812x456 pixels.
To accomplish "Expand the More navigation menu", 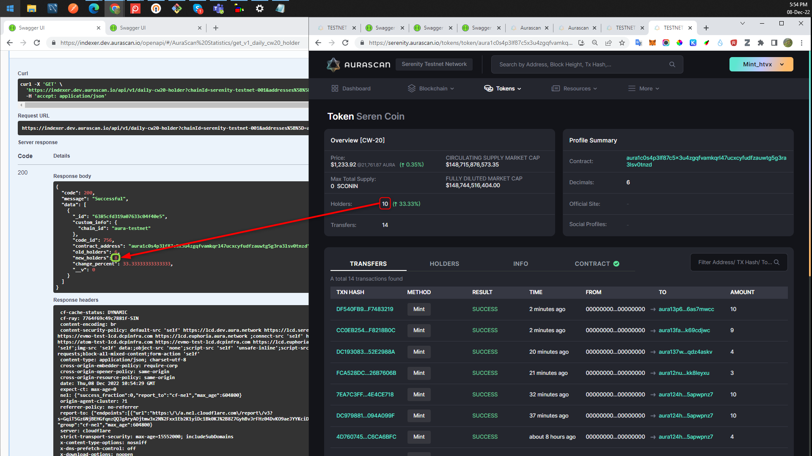I will (x=644, y=88).
